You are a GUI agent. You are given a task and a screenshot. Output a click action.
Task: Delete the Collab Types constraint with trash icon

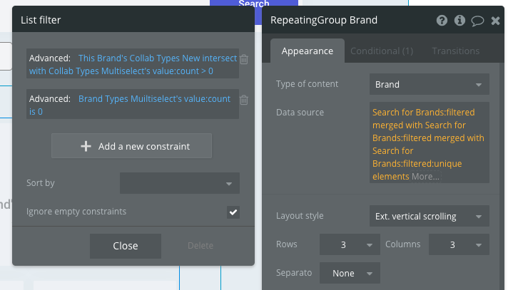pos(244,60)
